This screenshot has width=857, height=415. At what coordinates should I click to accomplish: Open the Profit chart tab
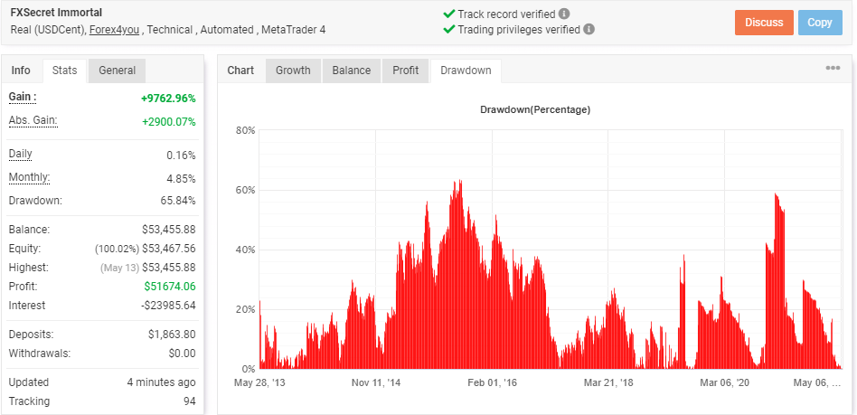click(406, 70)
